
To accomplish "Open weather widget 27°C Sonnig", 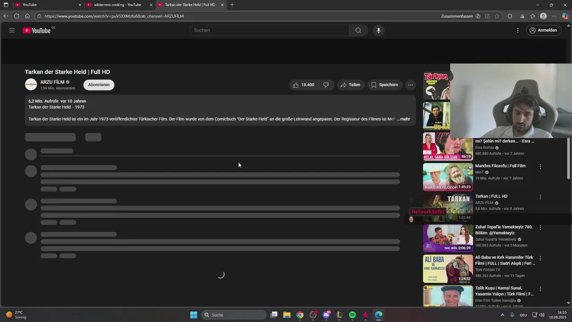I will [x=16, y=315].
